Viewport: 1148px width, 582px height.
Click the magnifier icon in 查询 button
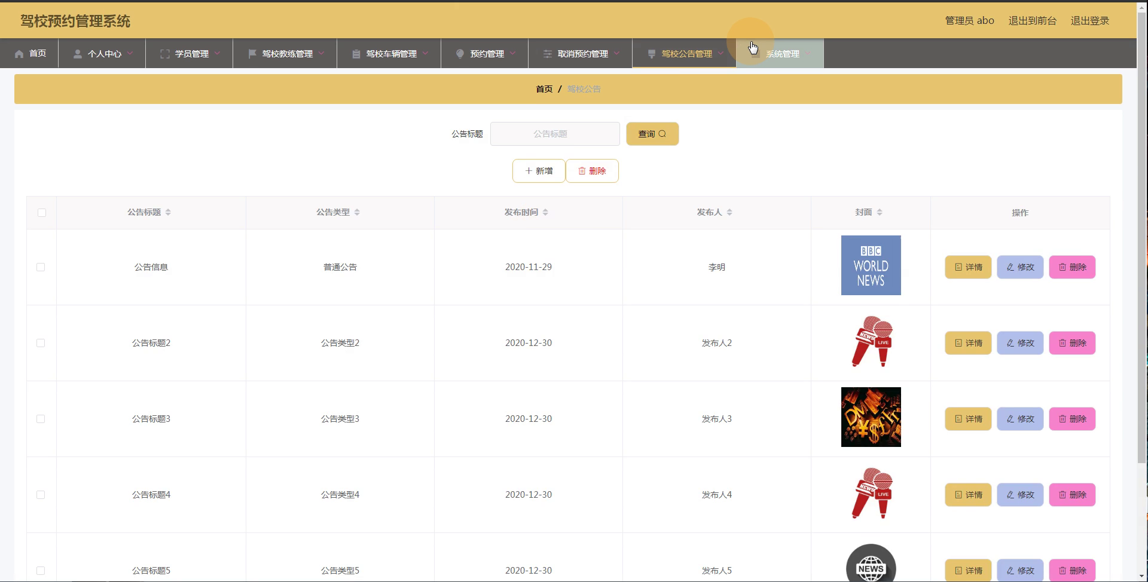(662, 134)
